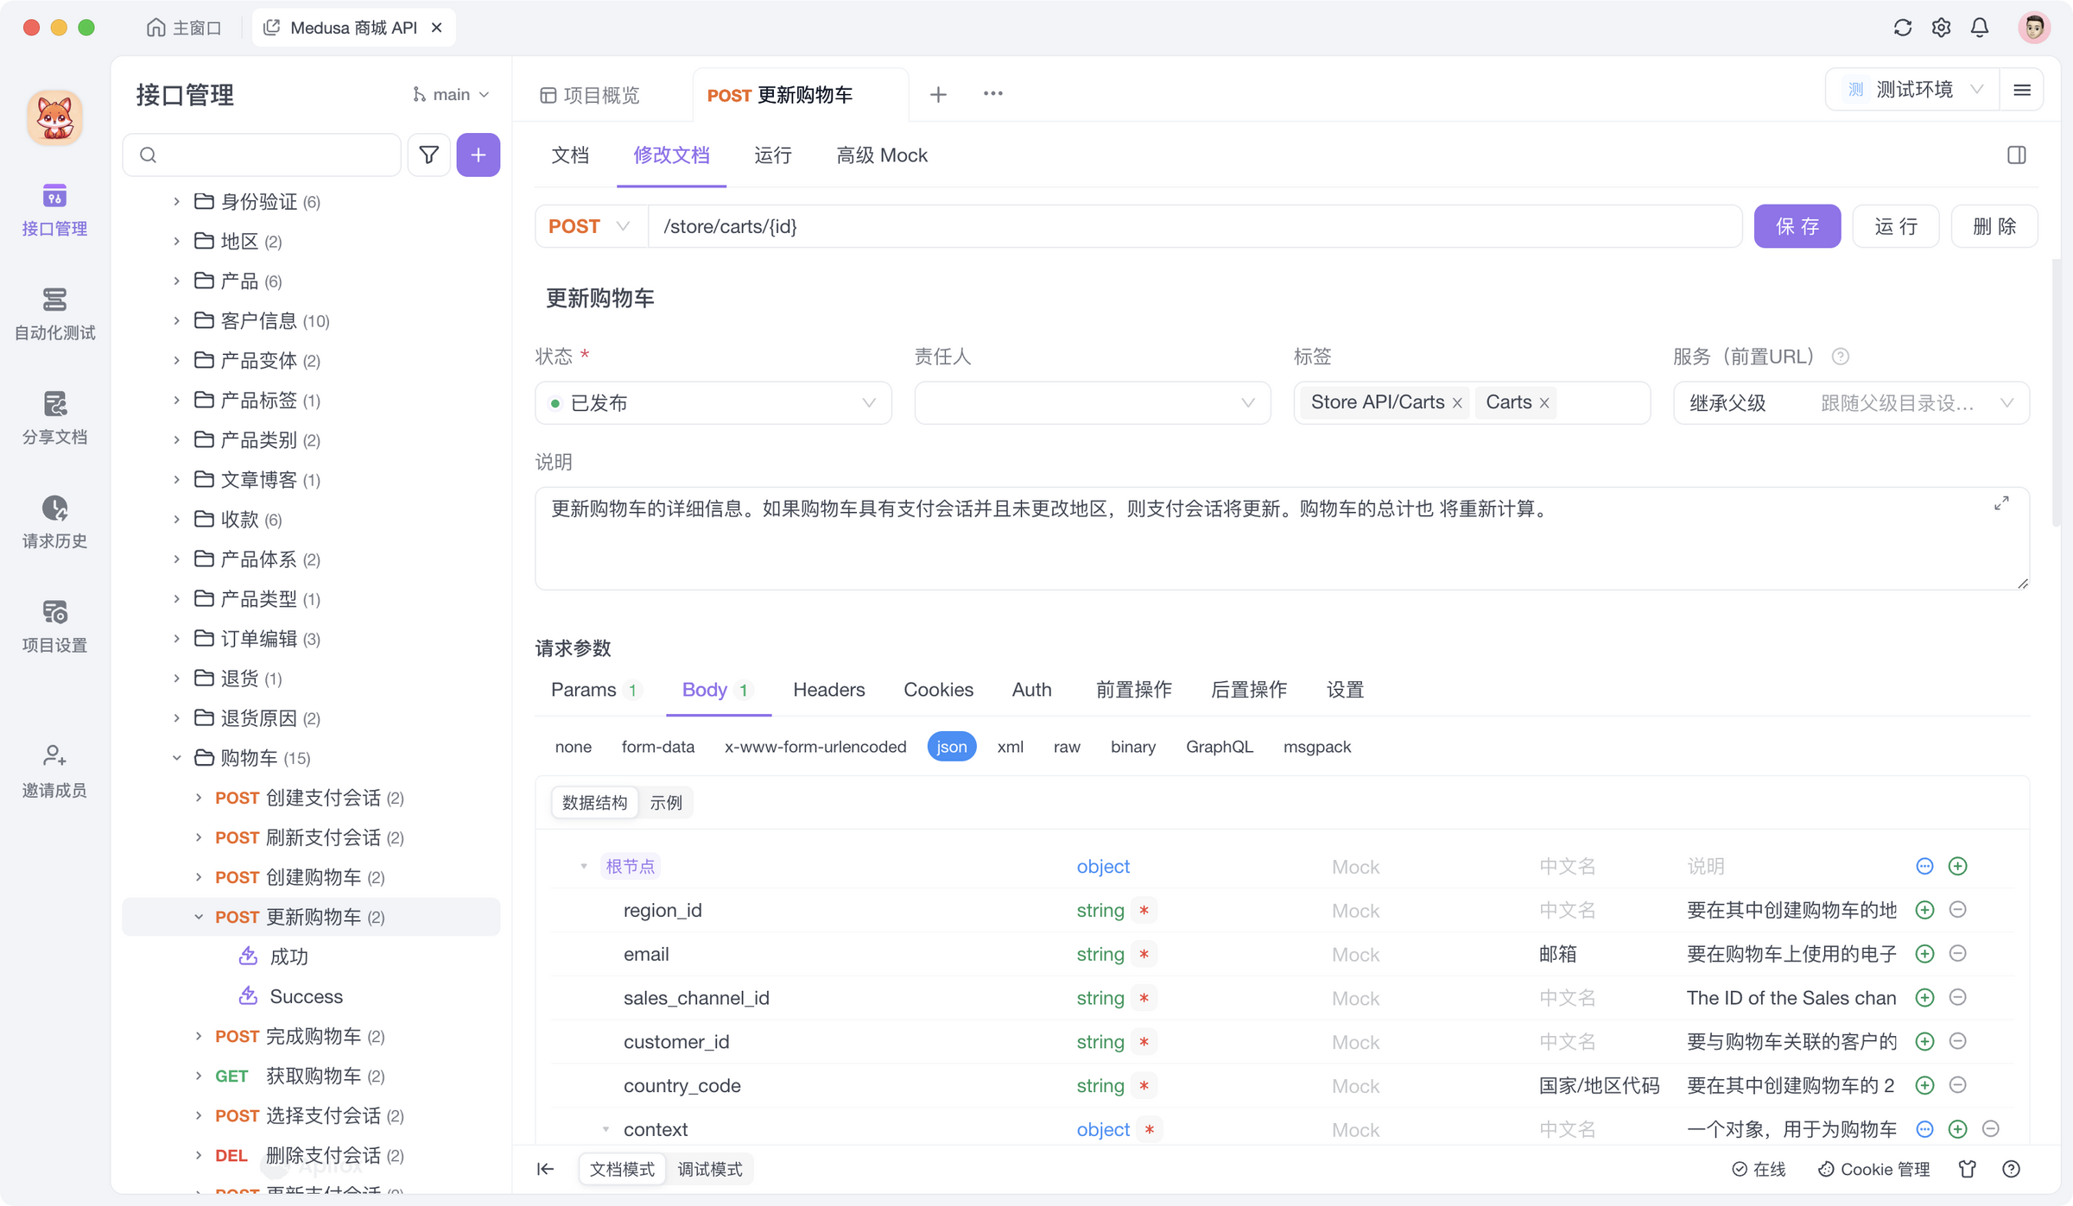Click the 删除 button
The height and width of the screenshot is (1206, 2073).
[x=1994, y=226]
